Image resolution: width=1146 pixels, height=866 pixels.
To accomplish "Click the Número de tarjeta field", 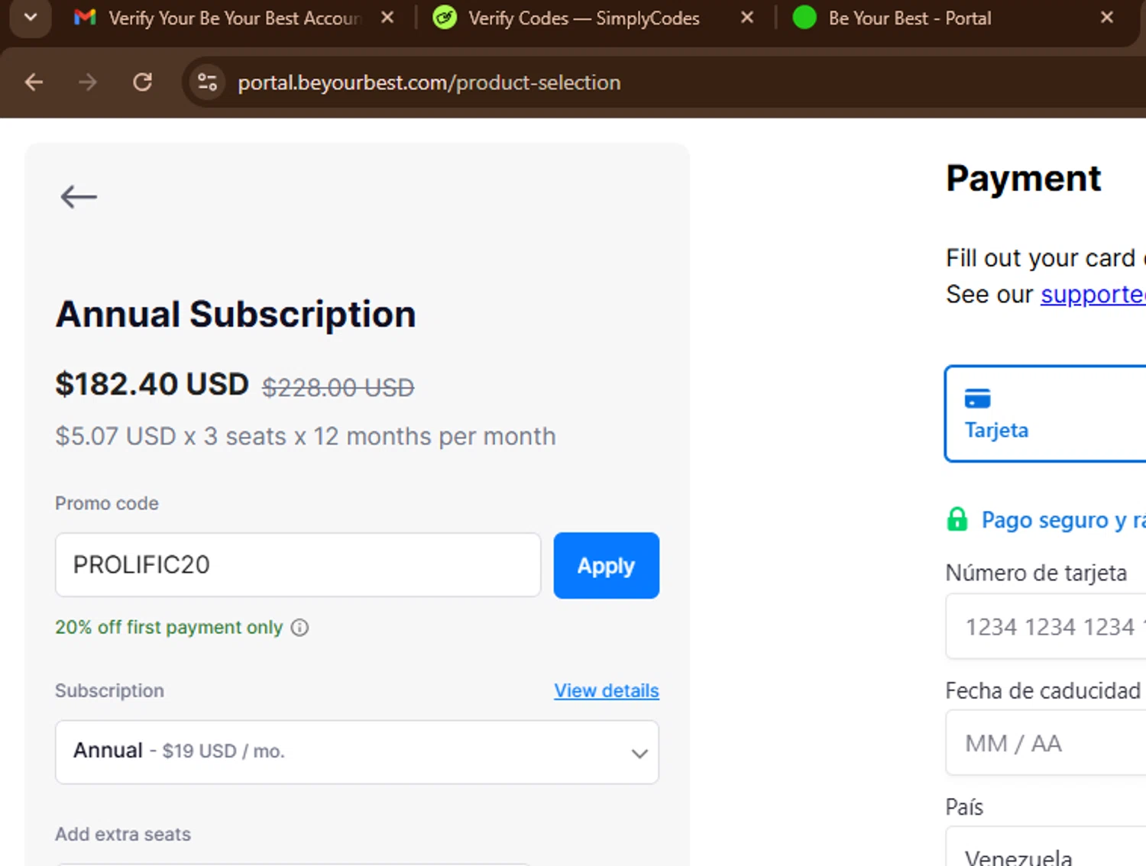I will pyautogui.click(x=1046, y=627).
